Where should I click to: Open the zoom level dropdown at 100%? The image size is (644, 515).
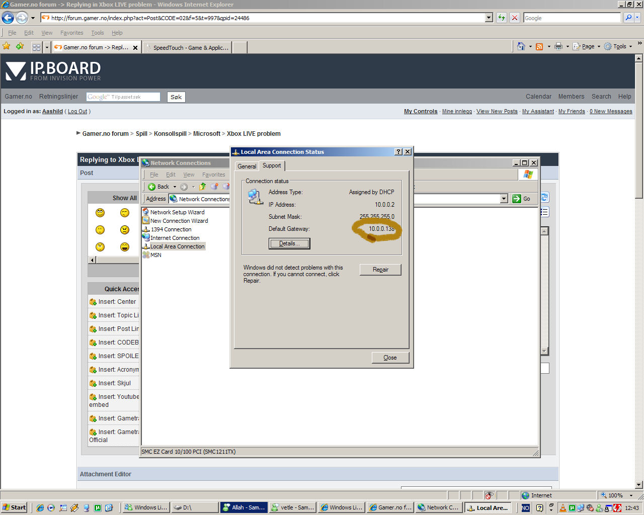click(x=631, y=495)
